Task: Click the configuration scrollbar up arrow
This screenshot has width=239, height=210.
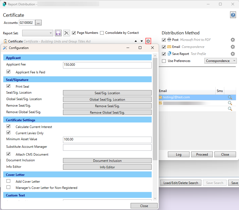Action: [155, 56]
